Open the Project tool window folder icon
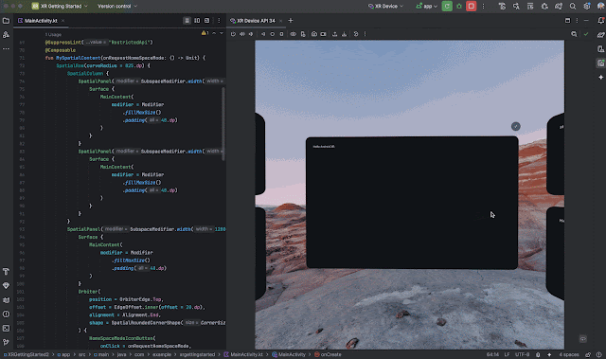Viewport: 606px width, 359px height. tap(6, 21)
